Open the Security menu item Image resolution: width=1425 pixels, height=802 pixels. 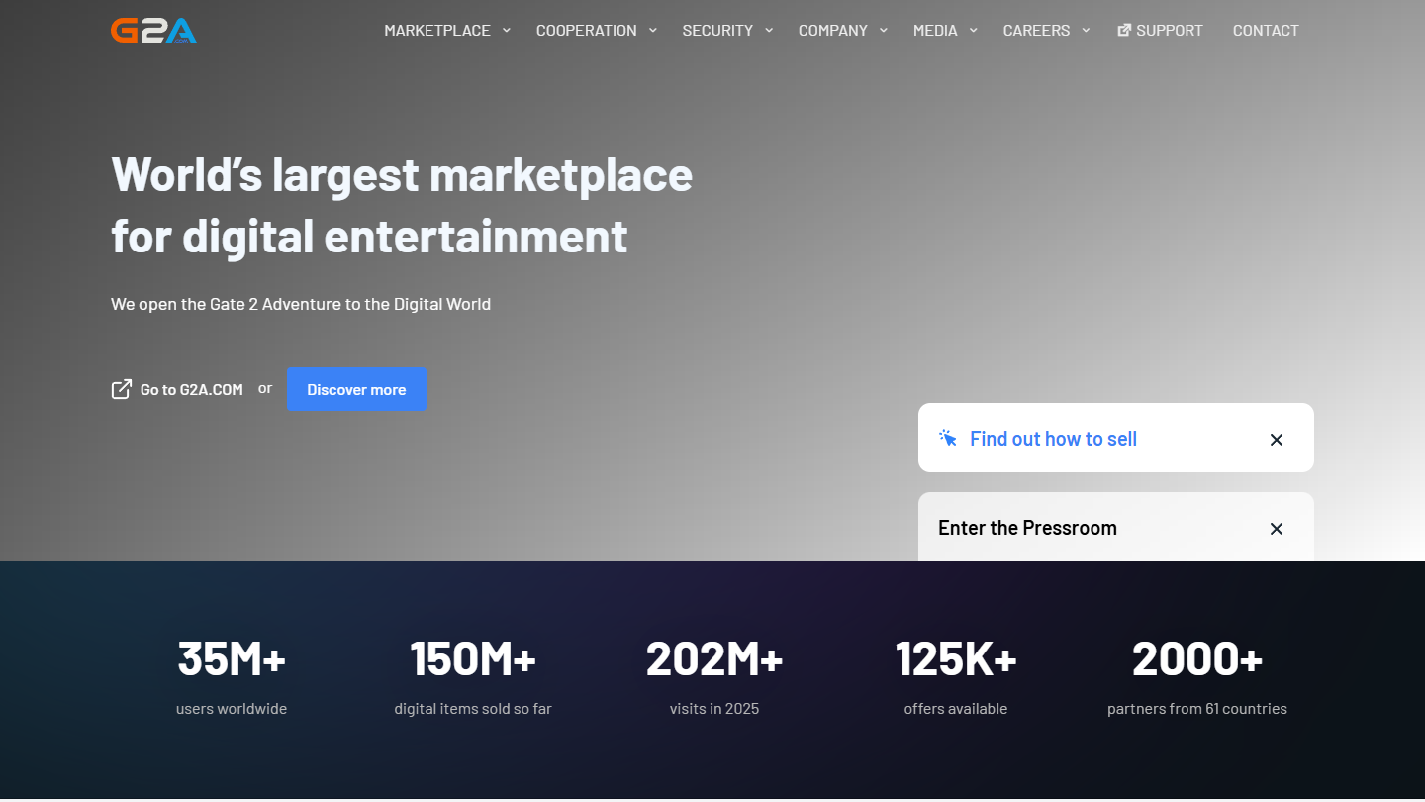tap(717, 30)
